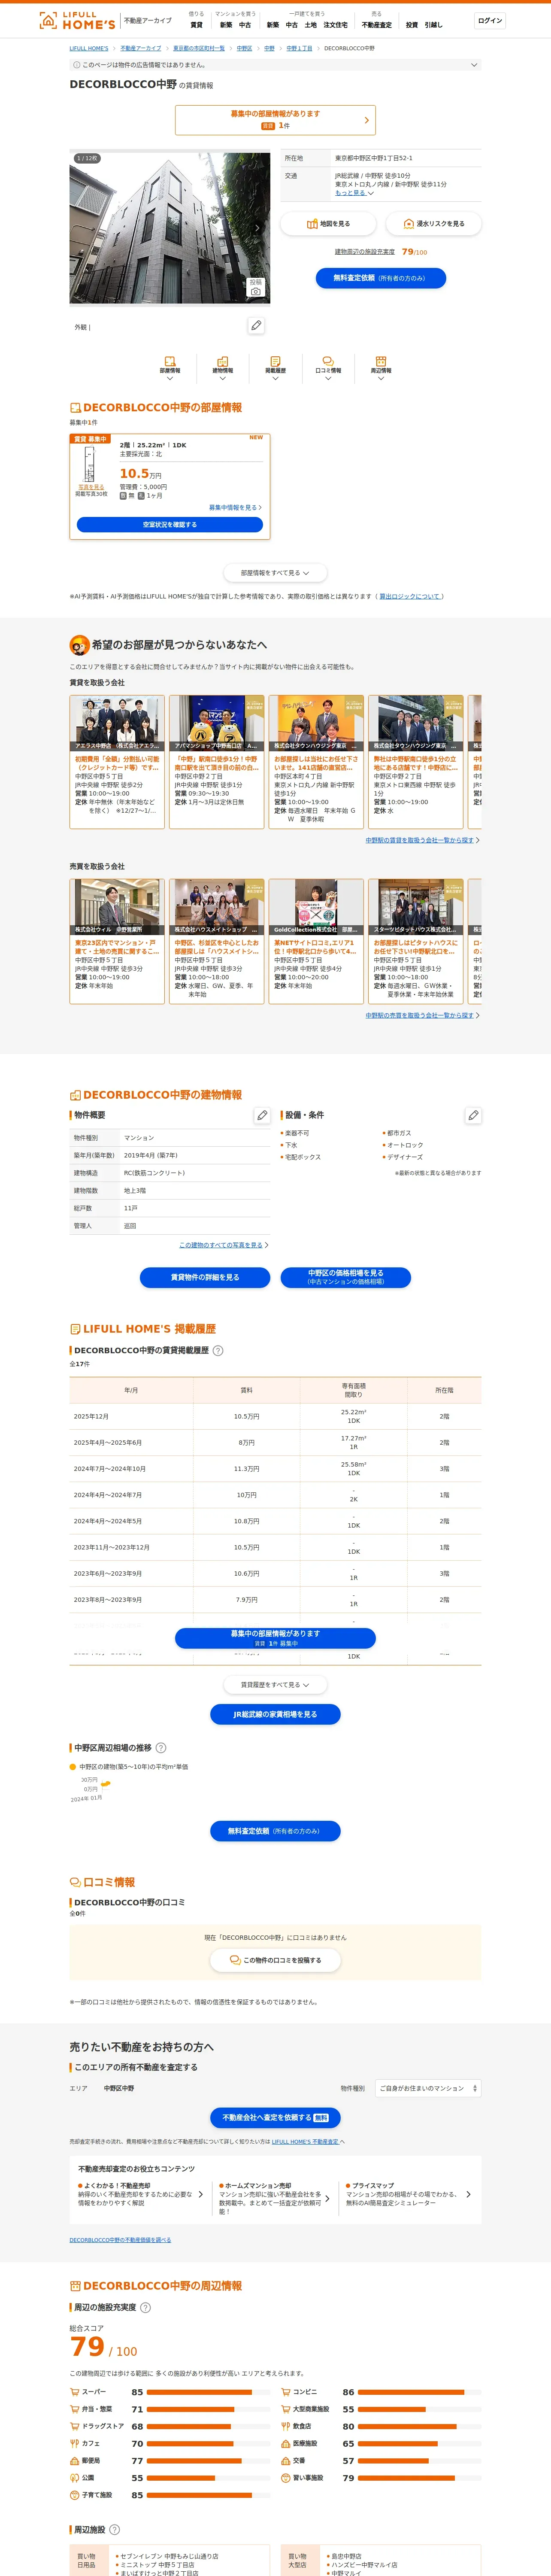
Task: Click the pencil edit icon beside 外観
Action: (x=257, y=326)
